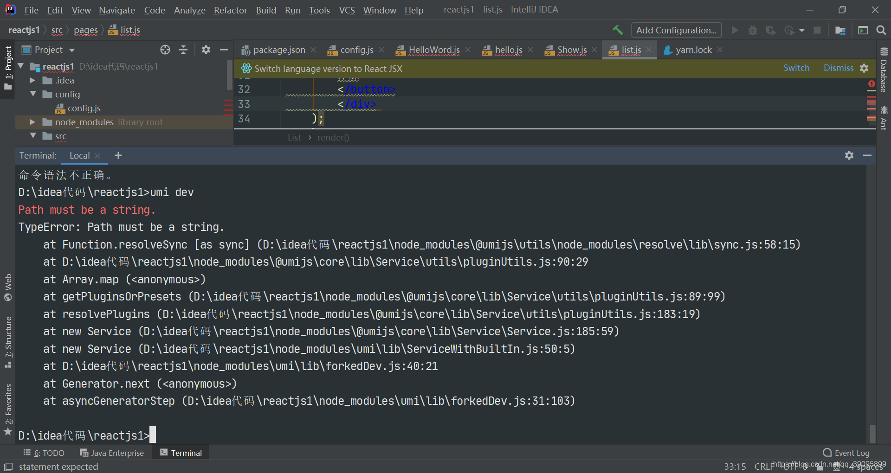Viewport: 891px width, 473px height.
Task: Click terminal vertical scrollbar thumb
Action: (872, 433)
